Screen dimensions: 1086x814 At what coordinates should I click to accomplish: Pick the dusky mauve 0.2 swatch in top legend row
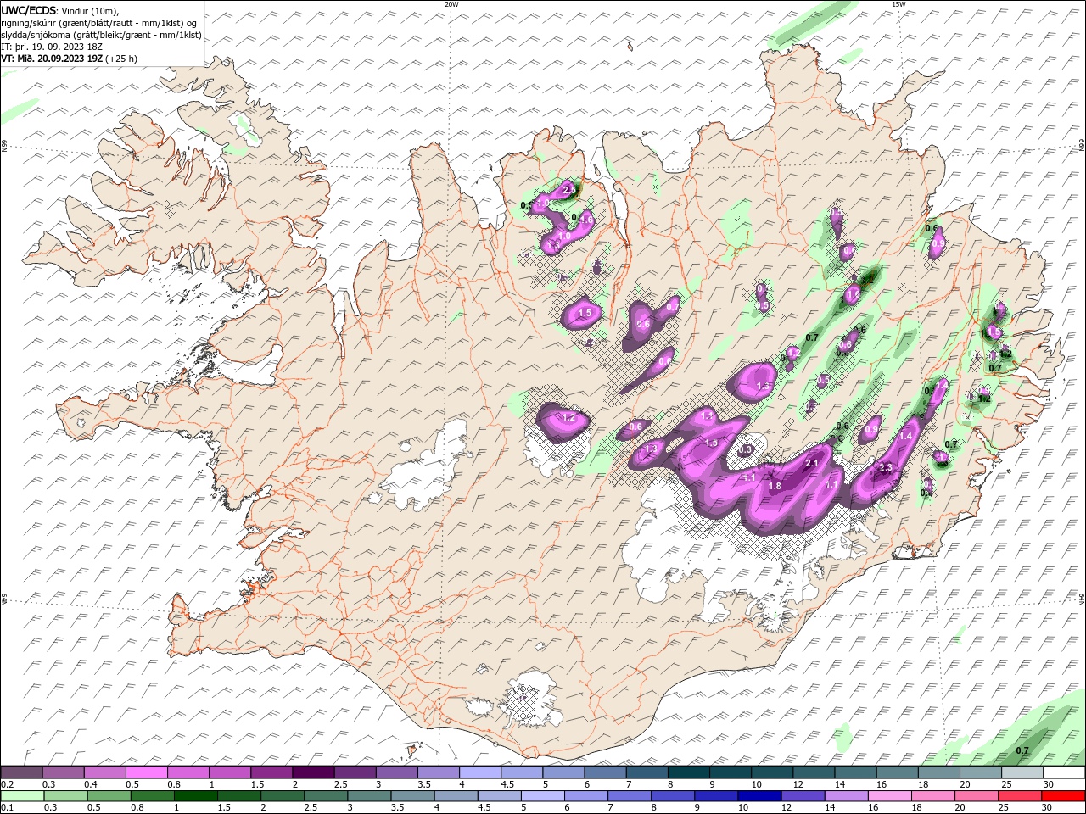point(22,772)
